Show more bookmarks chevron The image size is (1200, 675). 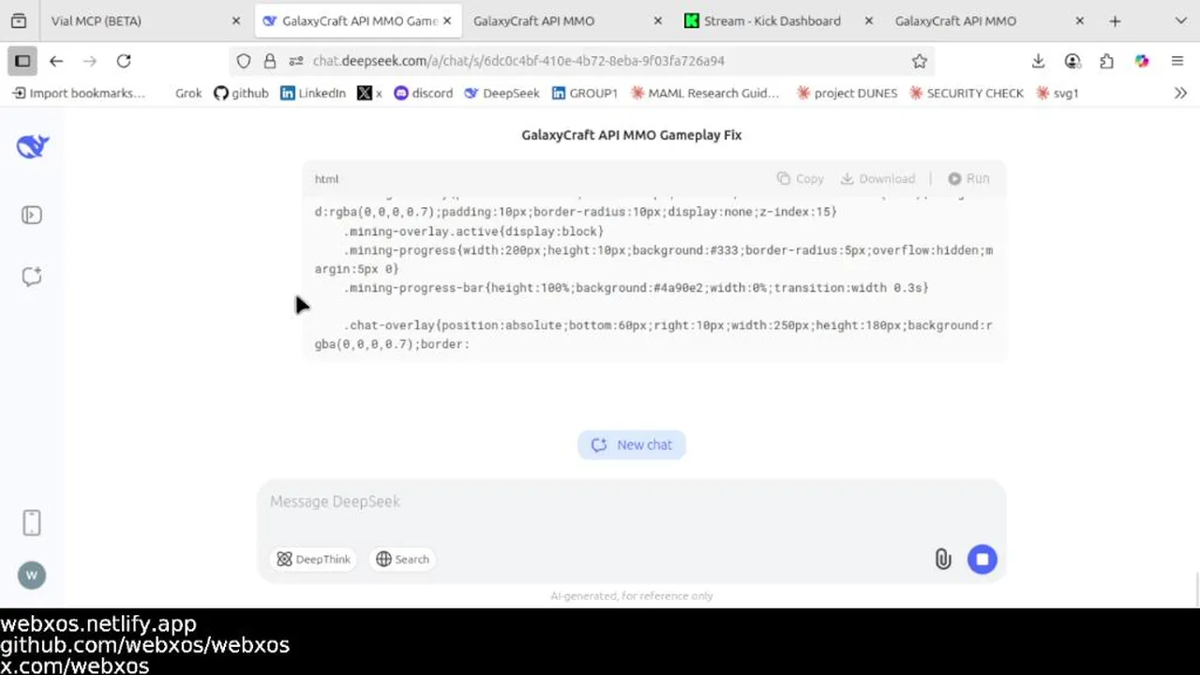(1180, 93)
